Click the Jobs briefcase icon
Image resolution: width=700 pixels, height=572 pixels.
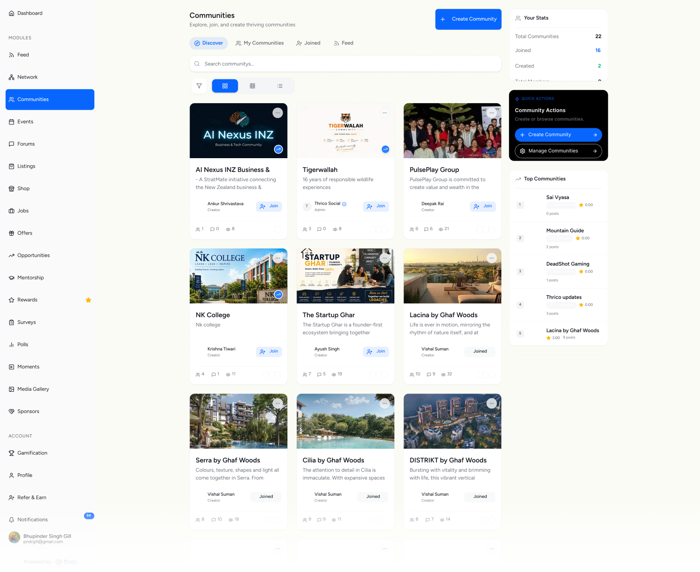click(x=12, y=211)
